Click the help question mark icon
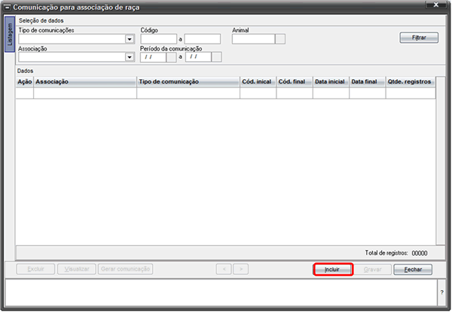The height and width of the screenshot is (312, 452). pos(442,292)
